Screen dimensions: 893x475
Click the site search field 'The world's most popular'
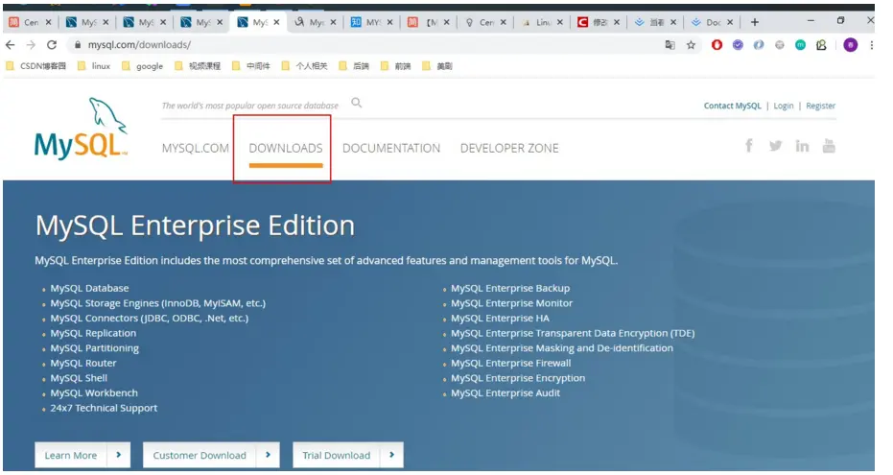(250, 106)
